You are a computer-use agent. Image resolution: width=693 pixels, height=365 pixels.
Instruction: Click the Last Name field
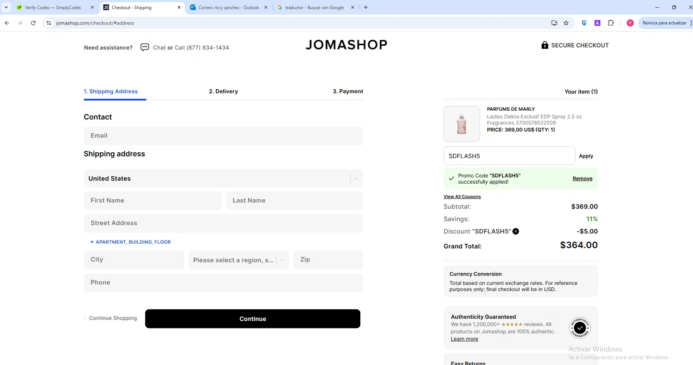tap(294, 201)
